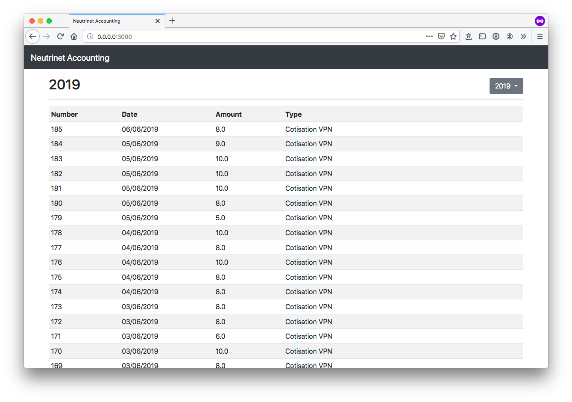Screen dimensions: 572x402
Task: Show more toolbar tools chevron
Action: [x=523, y=36]
